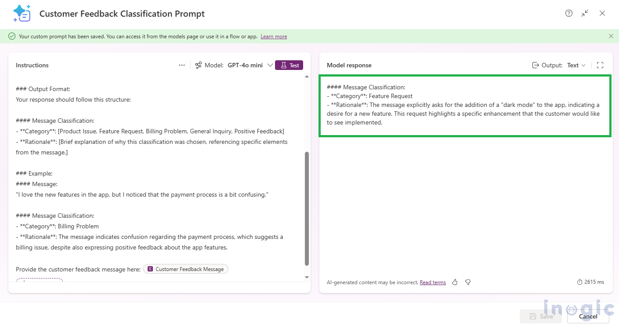Click the purple Test button

289,65
